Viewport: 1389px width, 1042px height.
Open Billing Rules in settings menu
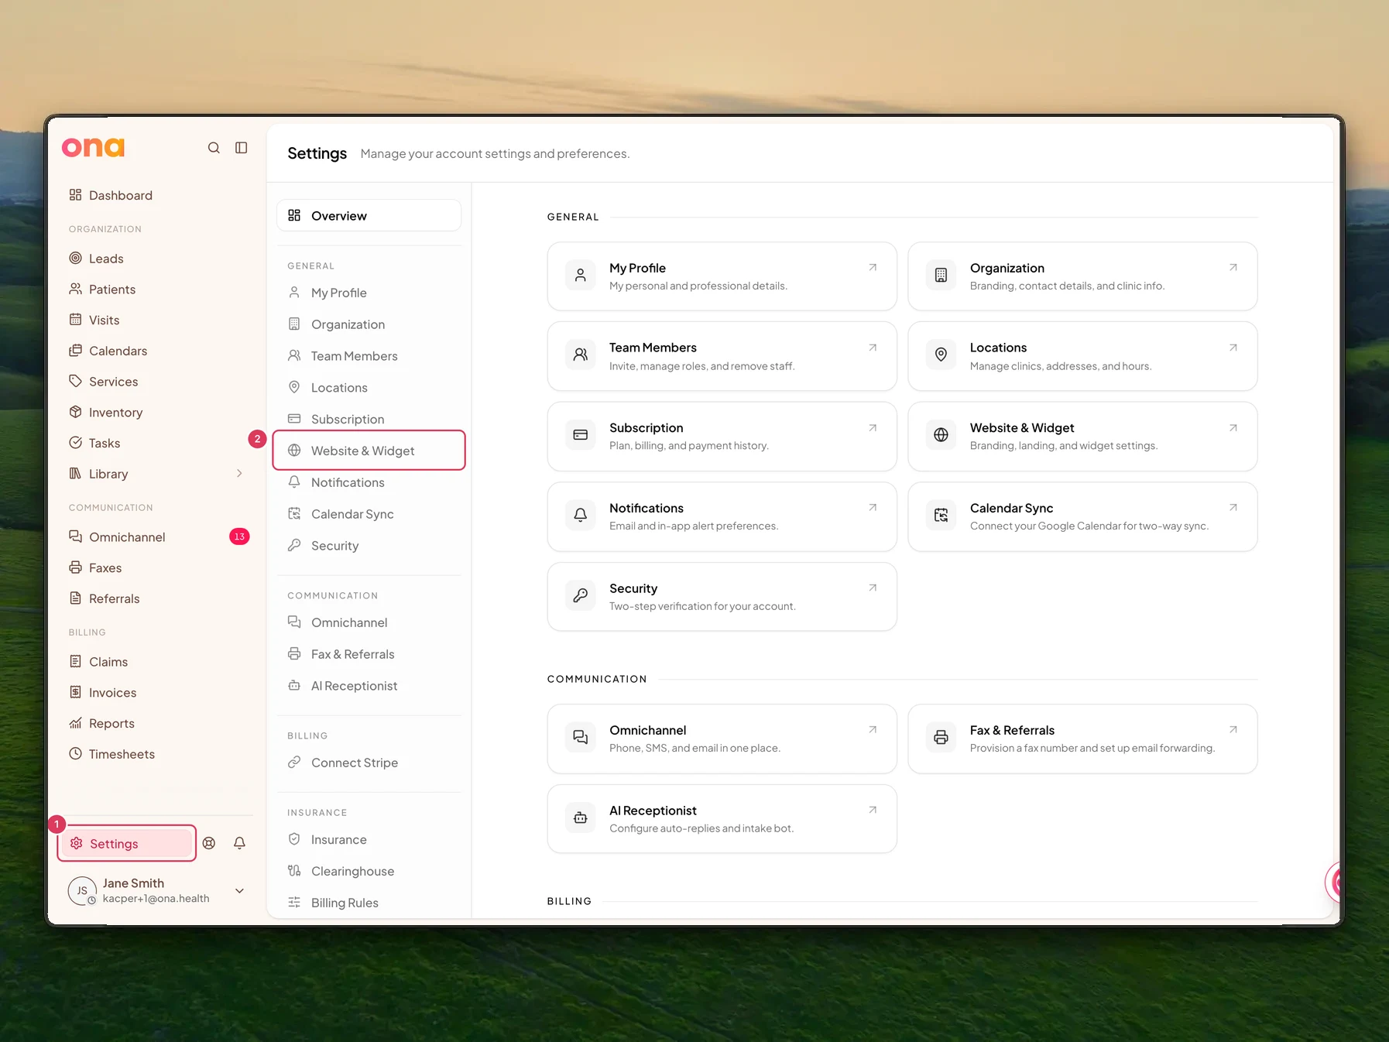pyautogui.click(x=369, y=903)
